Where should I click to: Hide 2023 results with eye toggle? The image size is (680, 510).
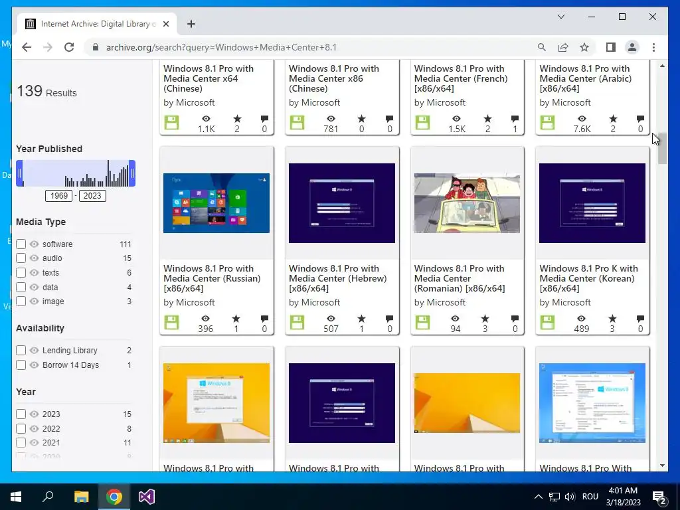[x=35, y=414]
